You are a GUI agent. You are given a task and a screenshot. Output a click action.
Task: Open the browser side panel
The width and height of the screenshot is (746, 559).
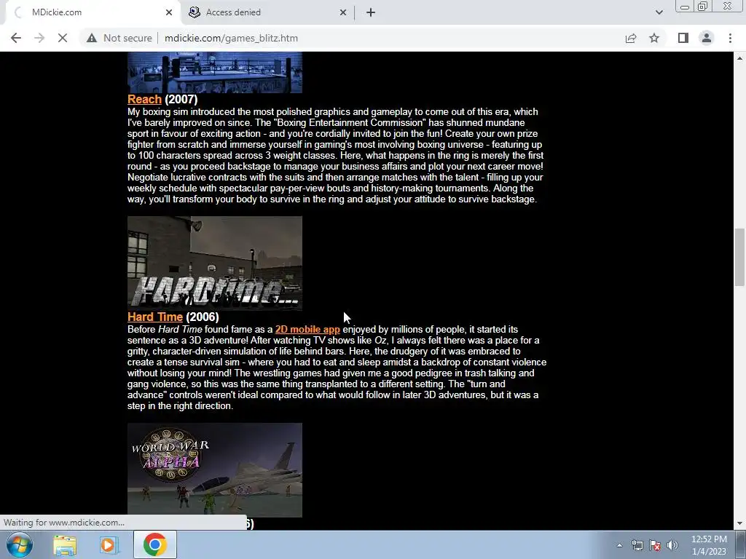click(683, 38)
